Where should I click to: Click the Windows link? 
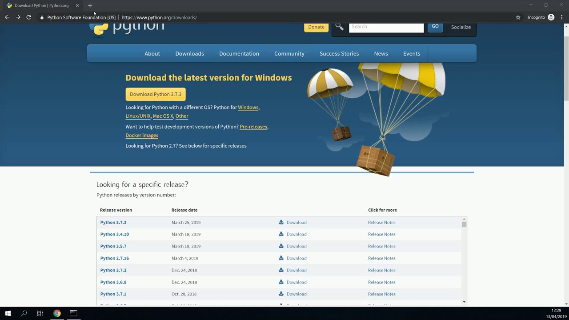[248, 108]
